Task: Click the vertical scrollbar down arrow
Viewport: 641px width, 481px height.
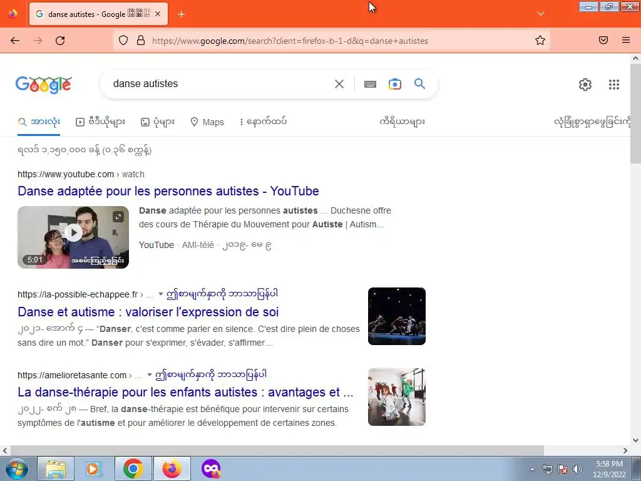Action: [x=635, y=440]
